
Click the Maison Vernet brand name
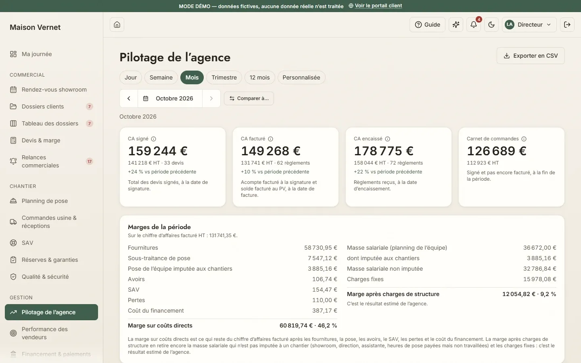[35, 27]
